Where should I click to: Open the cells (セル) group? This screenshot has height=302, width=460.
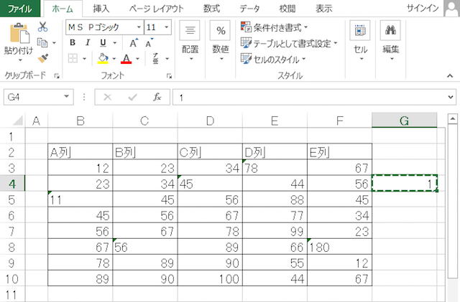[360, 41]
